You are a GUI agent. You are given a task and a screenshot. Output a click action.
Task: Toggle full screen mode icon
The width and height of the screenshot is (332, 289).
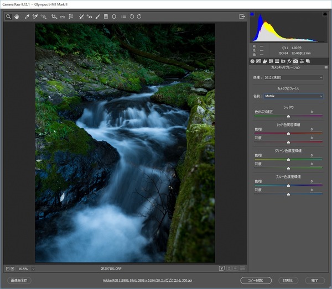coord(242,17)
